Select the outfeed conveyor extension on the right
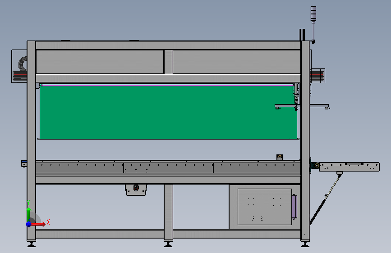 349,167
